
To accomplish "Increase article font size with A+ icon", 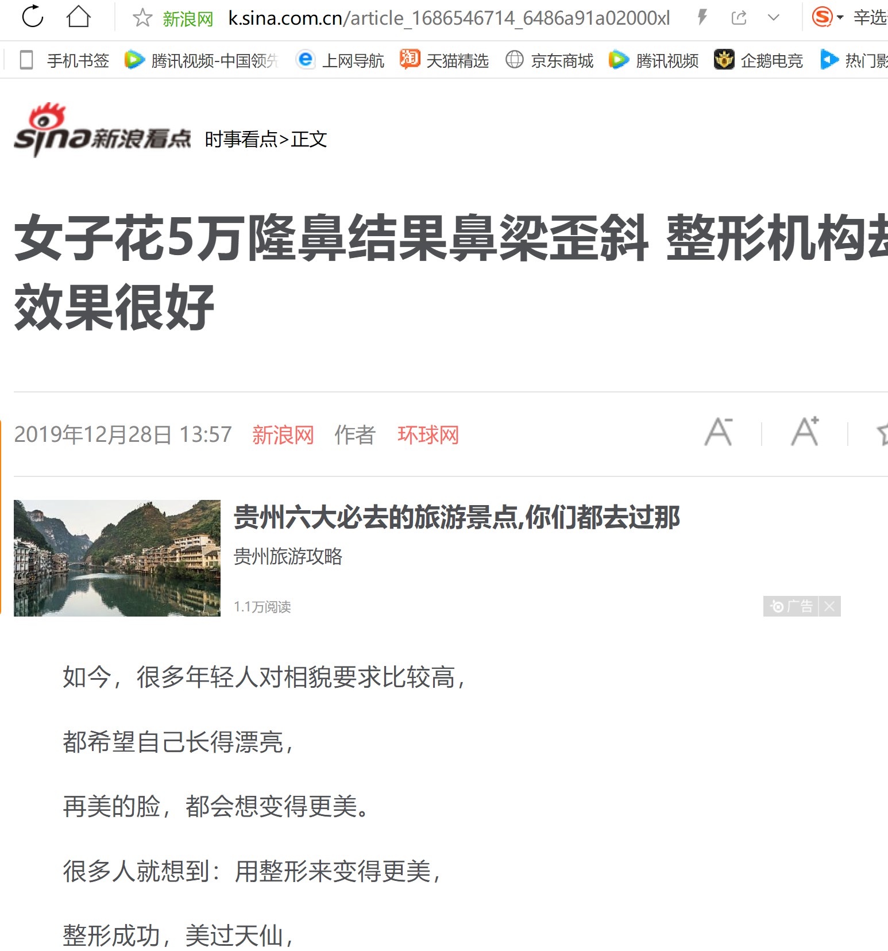I will pos(805,431).
